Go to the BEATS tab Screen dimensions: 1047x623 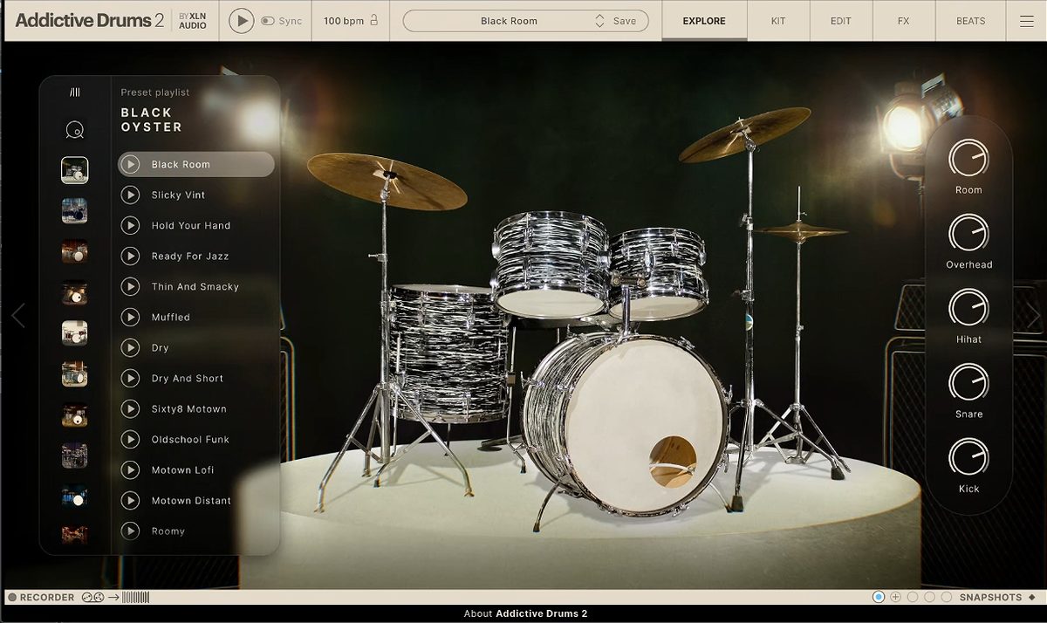pos(970,21)
